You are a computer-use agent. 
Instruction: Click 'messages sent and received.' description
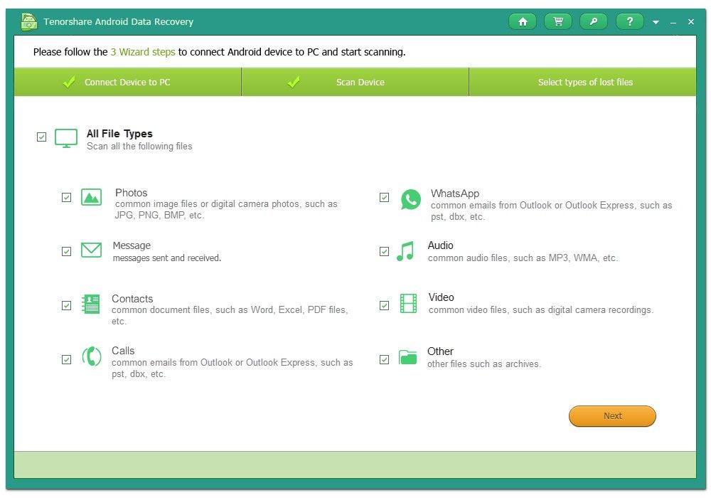click(167, 258)
